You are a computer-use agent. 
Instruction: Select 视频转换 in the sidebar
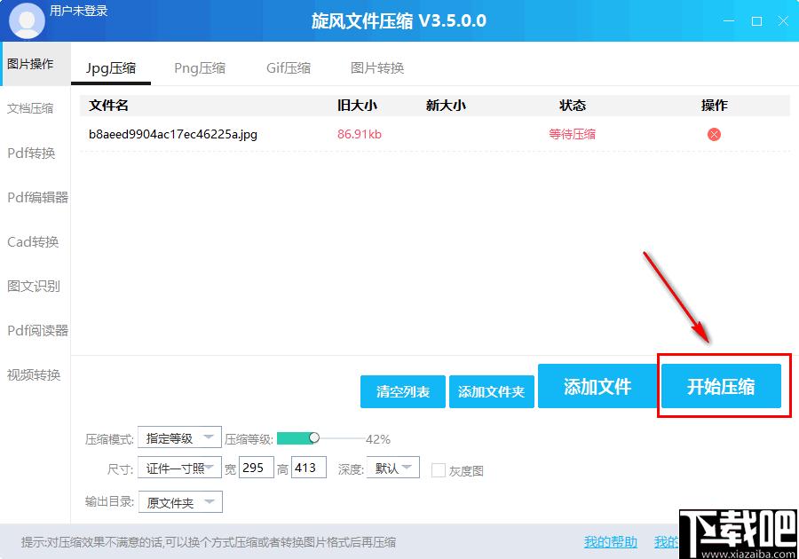click(34, 375)
